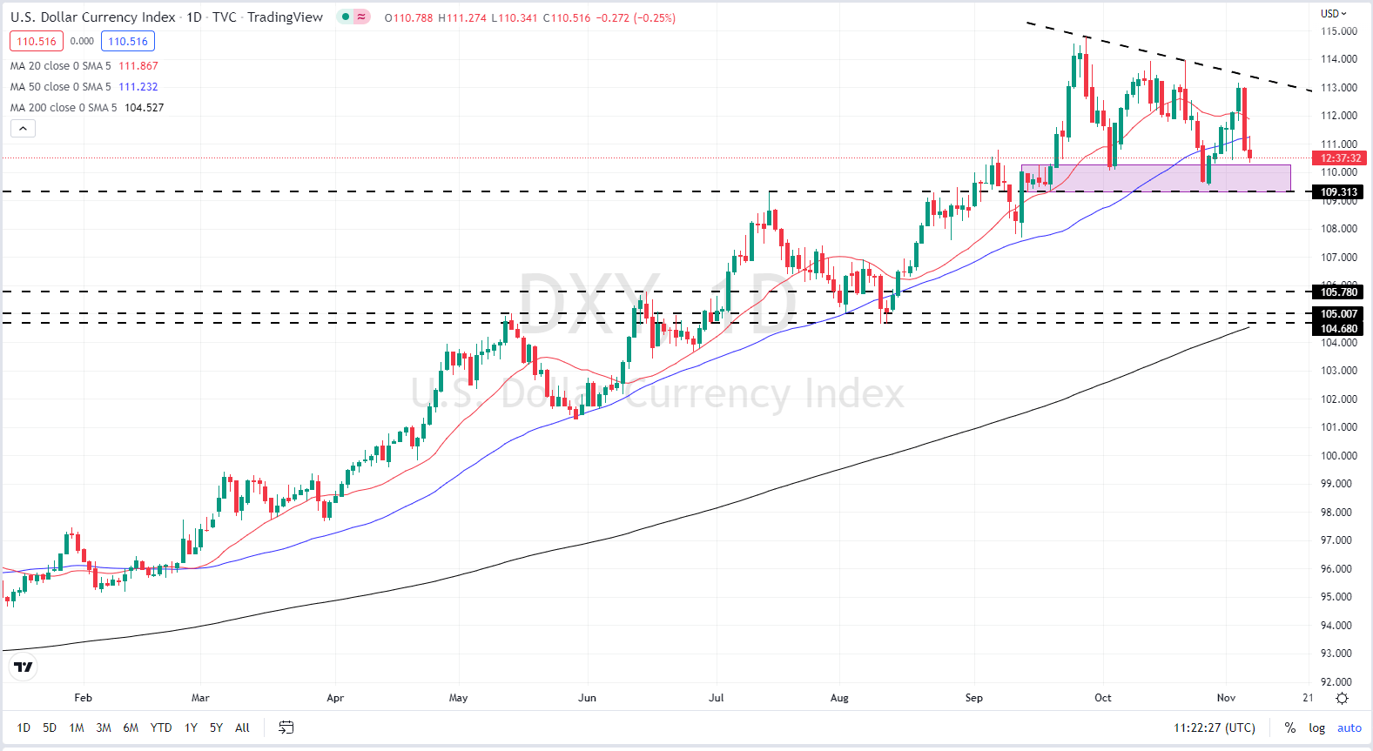The width and height of the screenshot is (1373, 751).
Task: Click the 109.313 horizontal line price label
Action: 1339,192
